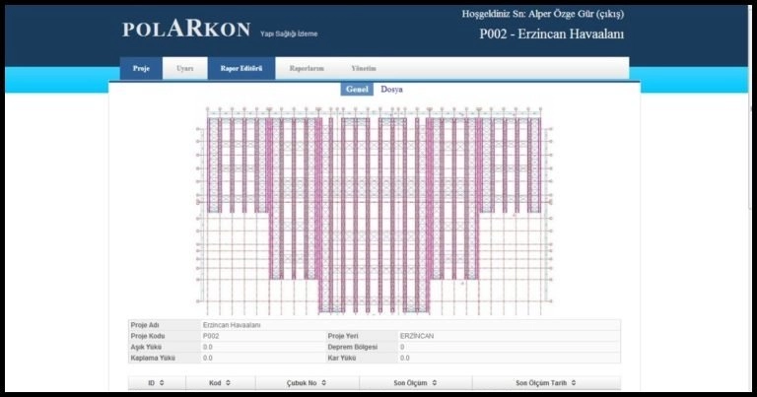Switch to the Dosya sub-tab

[x=391, y=90]
